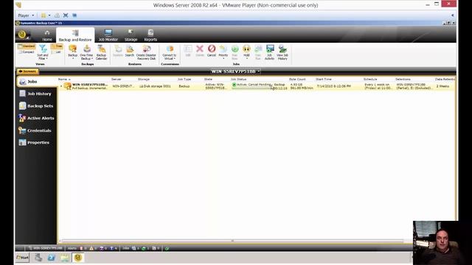Switch to List view
Viewport: 472px width, 265px height.
56,52
